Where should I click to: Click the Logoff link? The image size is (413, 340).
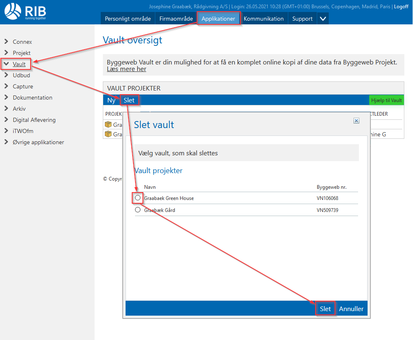(x=401, y=7)
